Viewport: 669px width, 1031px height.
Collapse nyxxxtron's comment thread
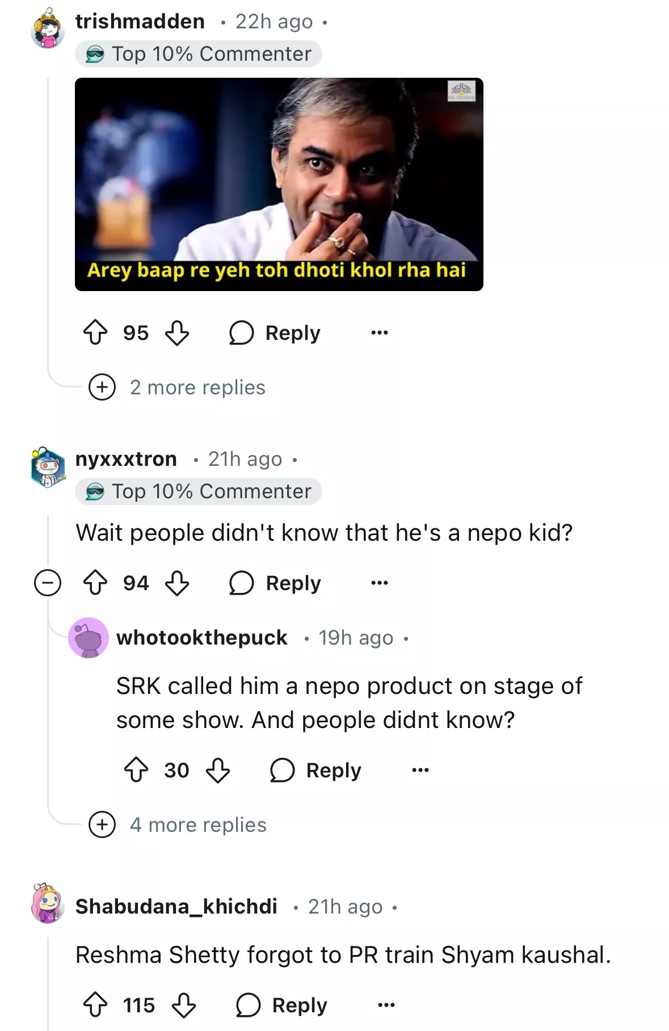click(48, 583)
